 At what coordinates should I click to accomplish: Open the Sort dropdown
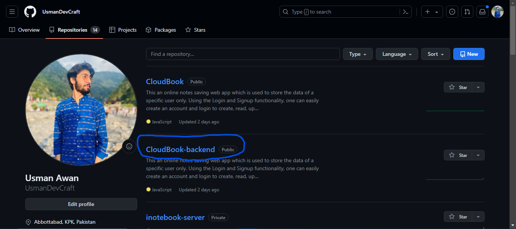pos(436,54)
